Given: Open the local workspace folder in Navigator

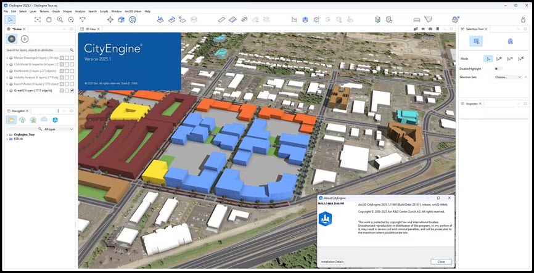Looking at the screenshot, I should pos(11,120).
